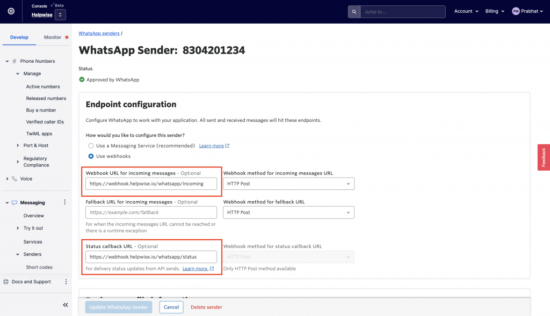Open the Account menu
The image size is (550, 316).
(x=466, y=11)
